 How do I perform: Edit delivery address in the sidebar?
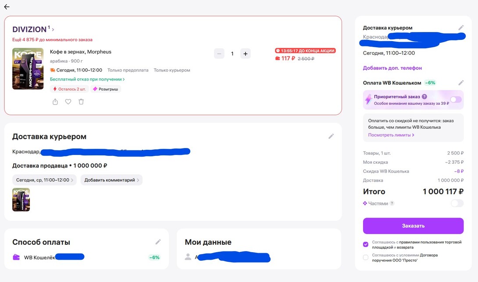461,28
